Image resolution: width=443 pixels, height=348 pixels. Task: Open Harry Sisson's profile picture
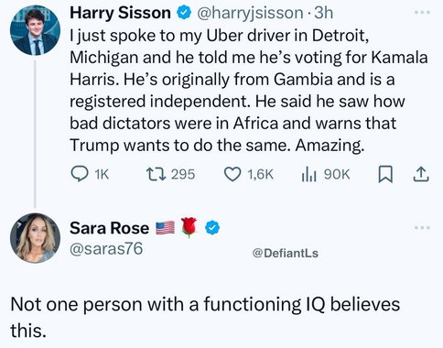tap(35, 30)
